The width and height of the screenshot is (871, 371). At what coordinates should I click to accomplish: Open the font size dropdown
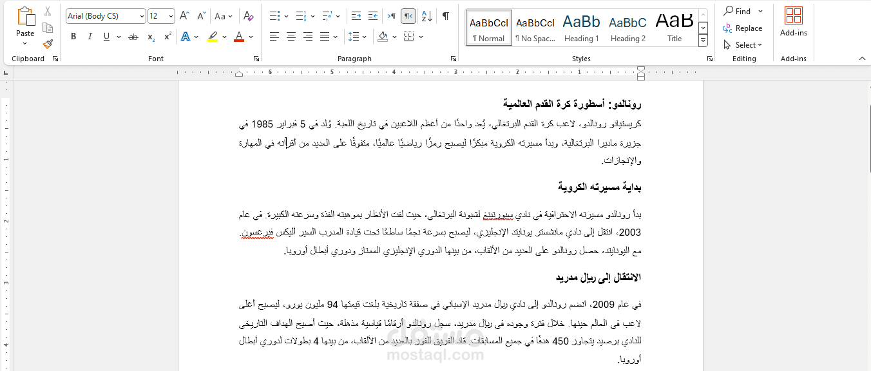(171, 16)
